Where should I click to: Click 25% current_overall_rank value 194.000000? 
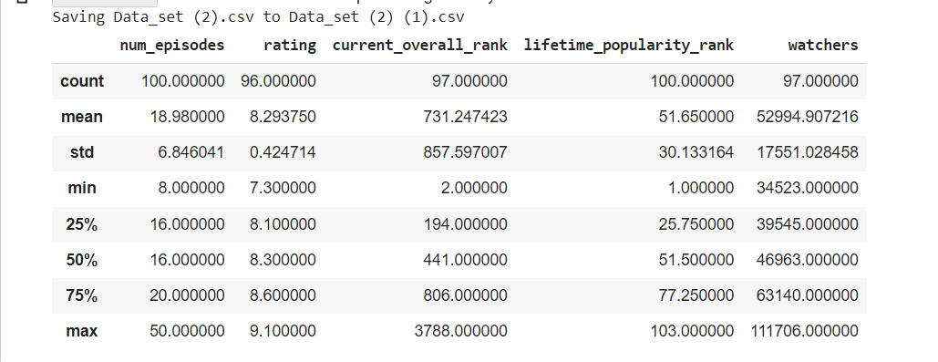(x=466, y=224)
